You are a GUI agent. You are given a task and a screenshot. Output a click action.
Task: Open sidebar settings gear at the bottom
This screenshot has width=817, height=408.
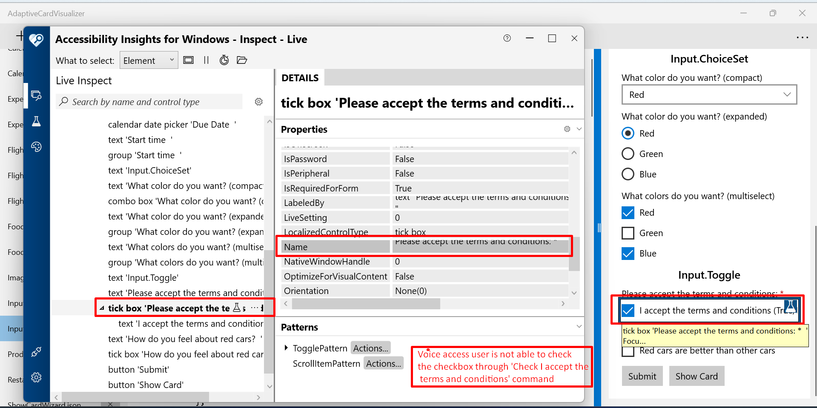36,377
